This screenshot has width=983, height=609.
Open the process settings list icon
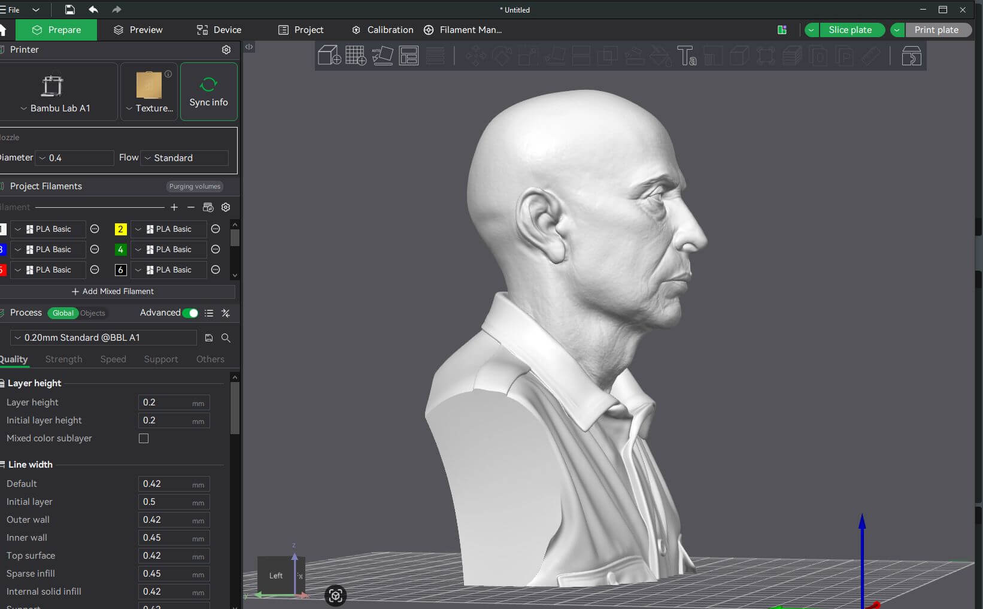[209, 313]
